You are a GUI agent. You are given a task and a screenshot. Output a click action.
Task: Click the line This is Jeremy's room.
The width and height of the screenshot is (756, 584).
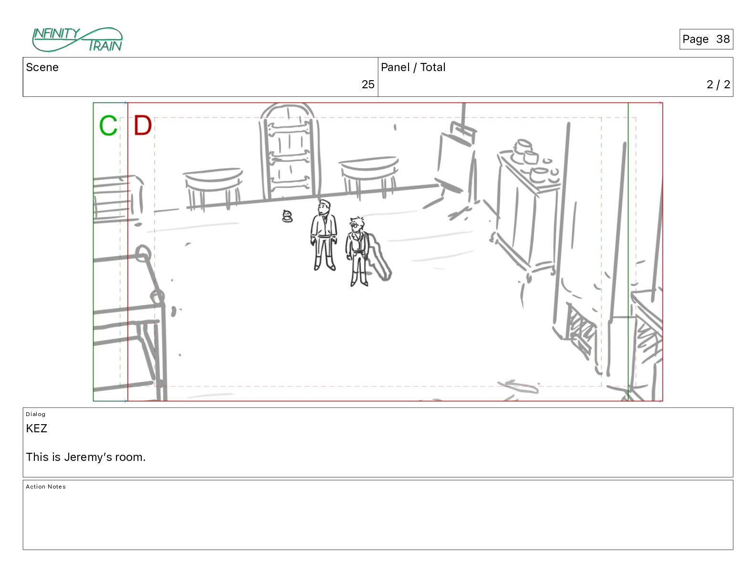point(86,457)
